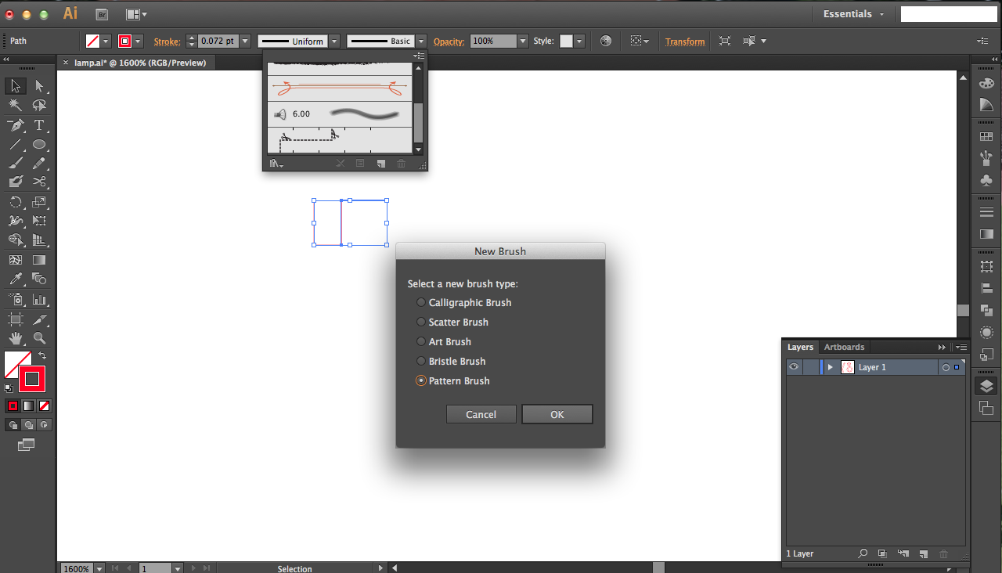Create new layer in Layers panel
The height and width of the screenshot is (573, 1002).
tap(923, 553)
